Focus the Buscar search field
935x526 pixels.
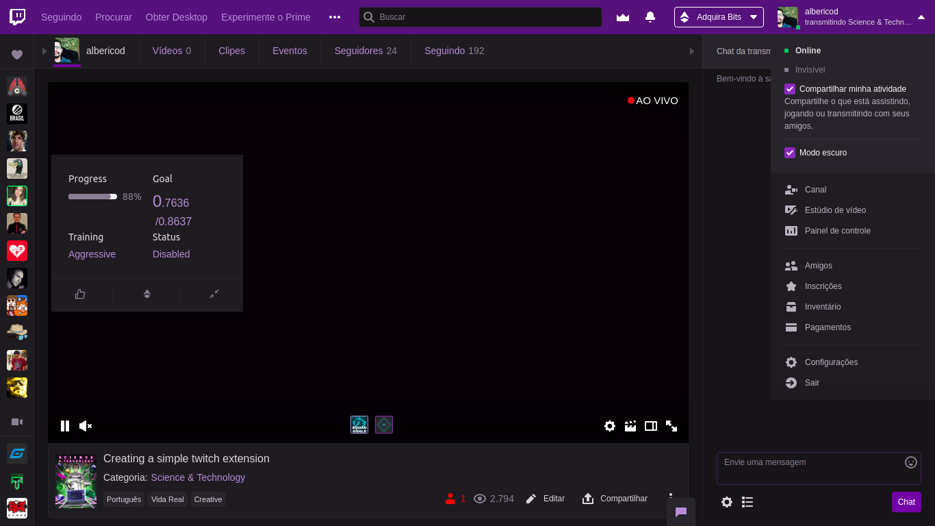(481, 17)
